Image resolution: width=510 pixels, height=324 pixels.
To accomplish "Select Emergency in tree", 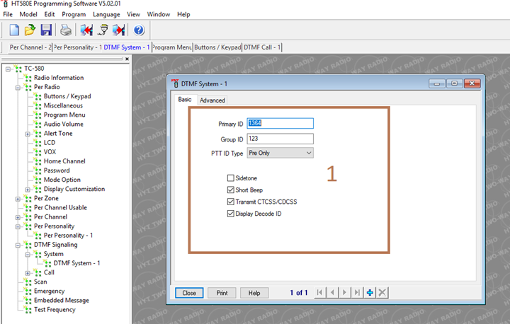I will (x=49, y=291).
